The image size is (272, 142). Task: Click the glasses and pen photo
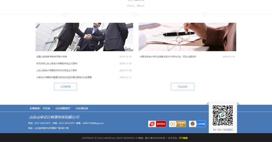(187, 37)
